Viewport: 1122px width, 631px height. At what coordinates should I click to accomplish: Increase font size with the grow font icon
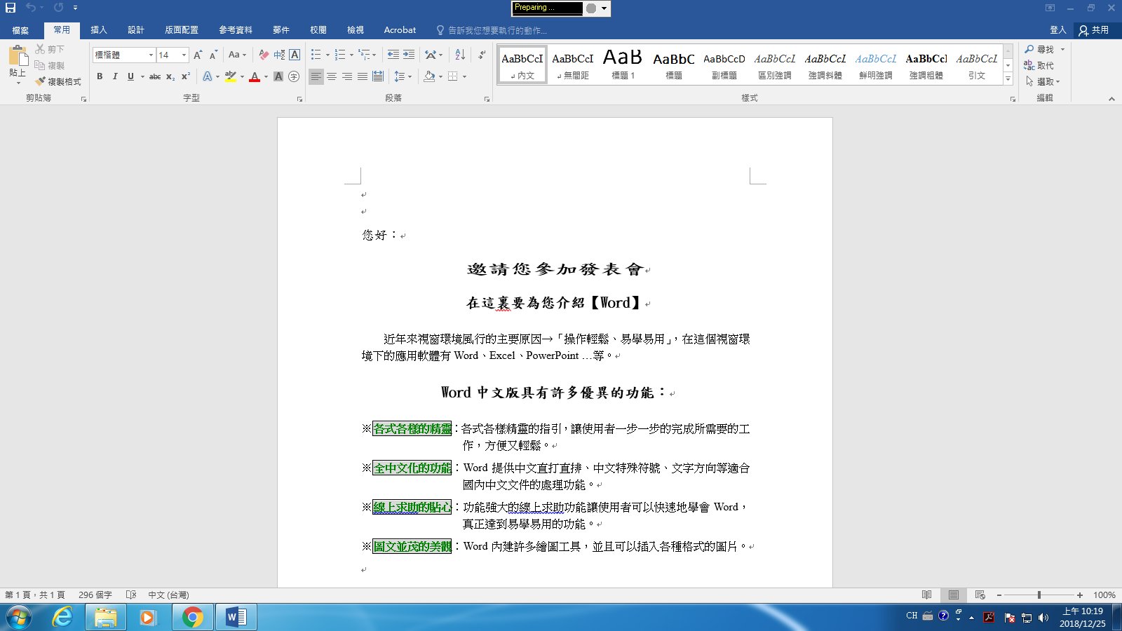(x=198, y=55)
